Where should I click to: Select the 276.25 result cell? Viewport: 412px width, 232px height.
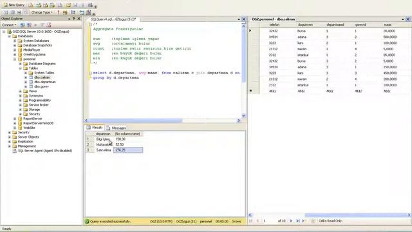point(128,150)
